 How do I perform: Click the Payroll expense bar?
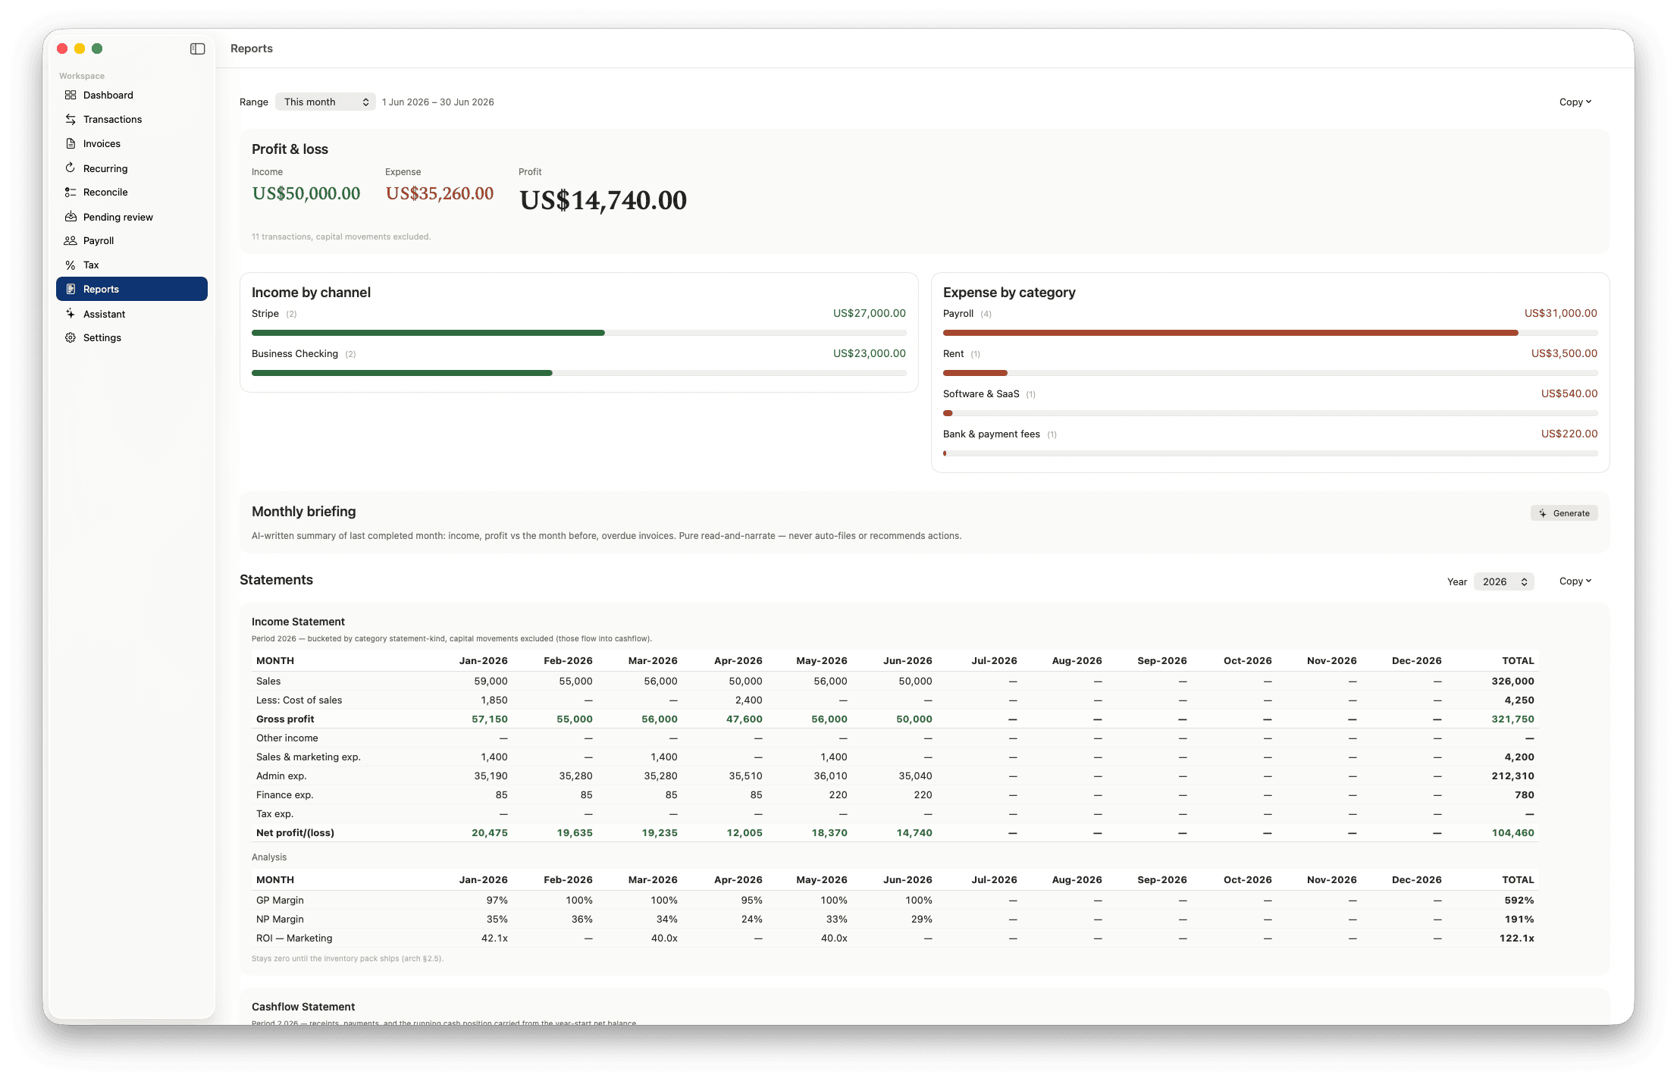click(1271, 333)
